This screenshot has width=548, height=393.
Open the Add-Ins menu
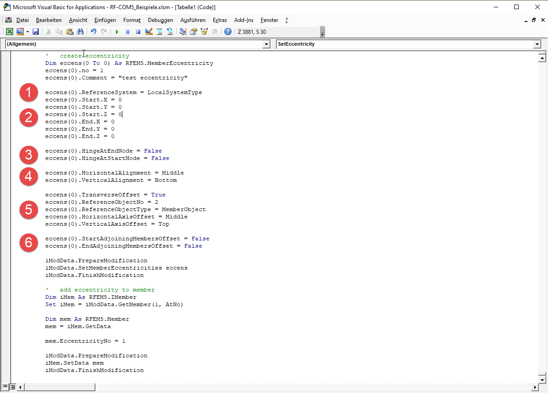pyautogui.click(x=244, y=20)
